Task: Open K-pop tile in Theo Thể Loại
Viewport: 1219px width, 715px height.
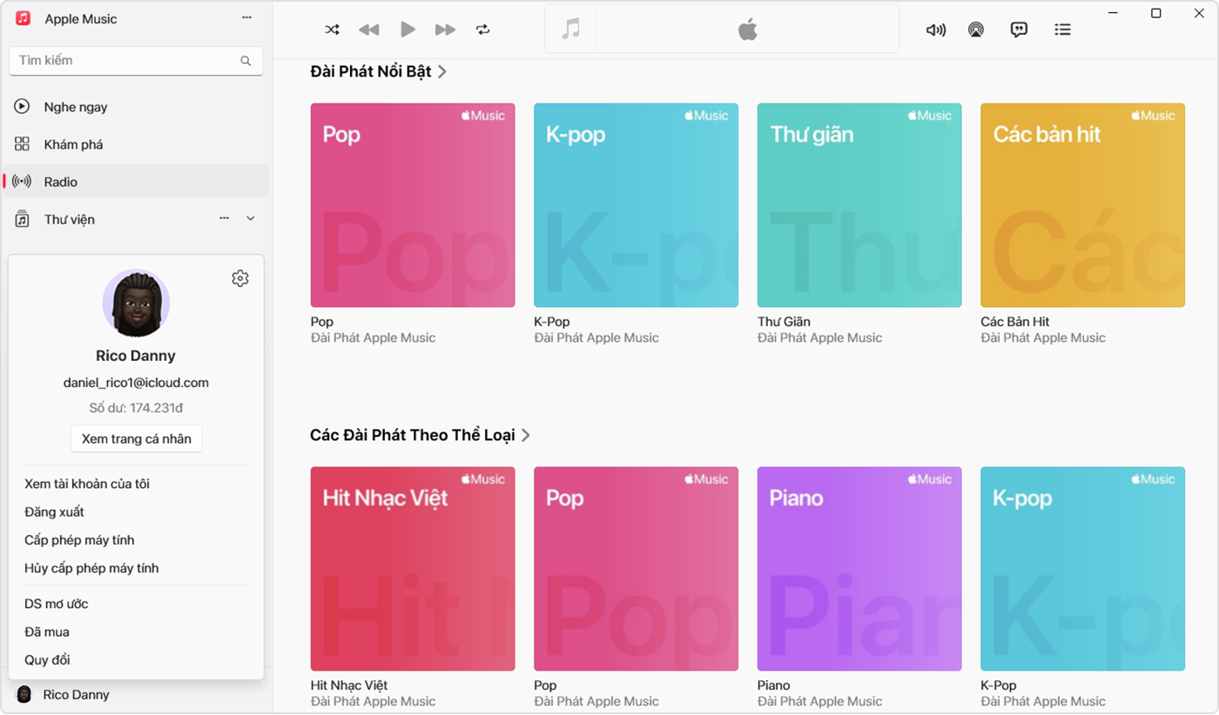Action: [1082, 569]
